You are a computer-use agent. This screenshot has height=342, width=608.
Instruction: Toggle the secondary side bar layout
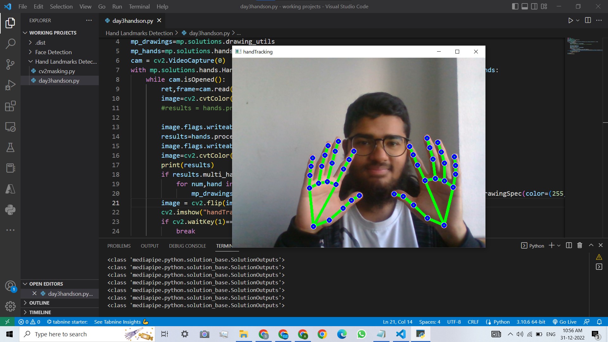pyautogui.click(x=534, y=6)
